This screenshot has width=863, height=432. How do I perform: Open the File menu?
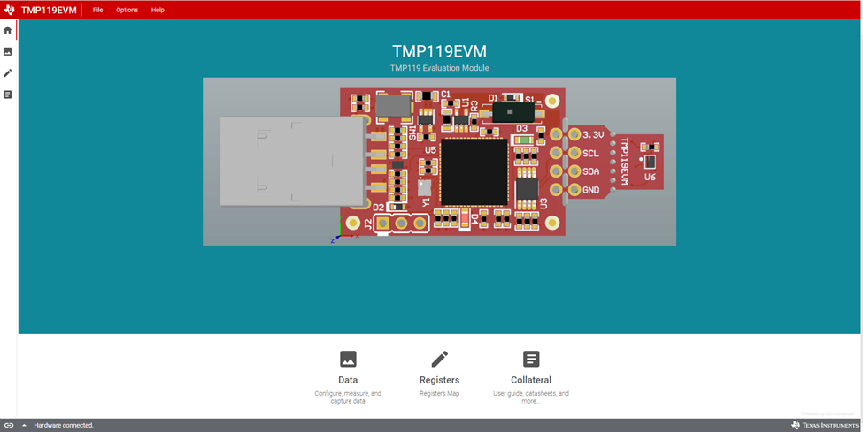[x=97, y=10]
